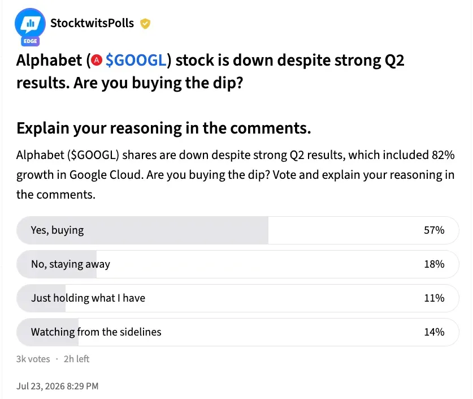Viewport: 473px width, 399px height.
Task: Vote for "Yes, buying" option
Action: (x=238, y=230)
